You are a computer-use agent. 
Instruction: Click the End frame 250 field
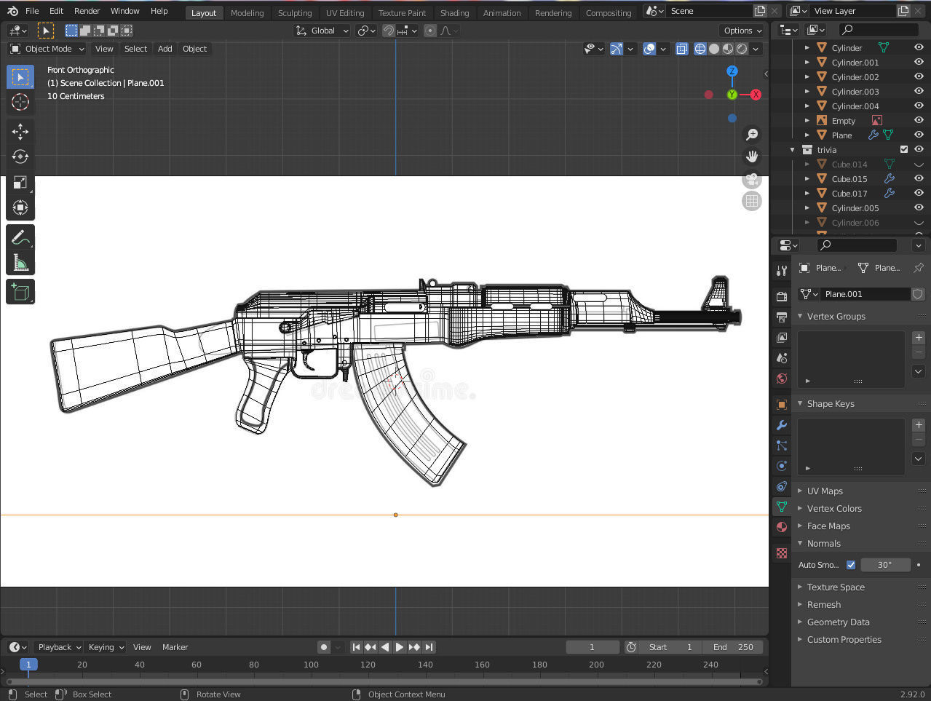(733, 647)
